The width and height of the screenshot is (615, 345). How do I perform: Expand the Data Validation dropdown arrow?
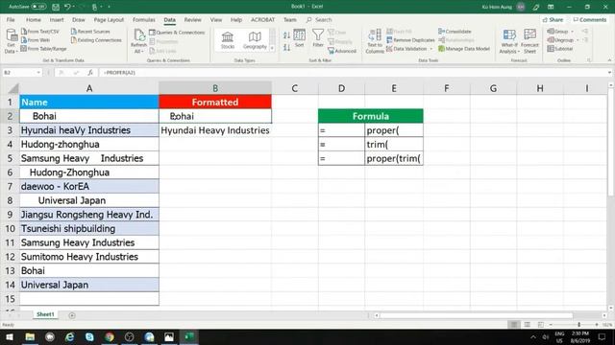[x=431, y=49]
